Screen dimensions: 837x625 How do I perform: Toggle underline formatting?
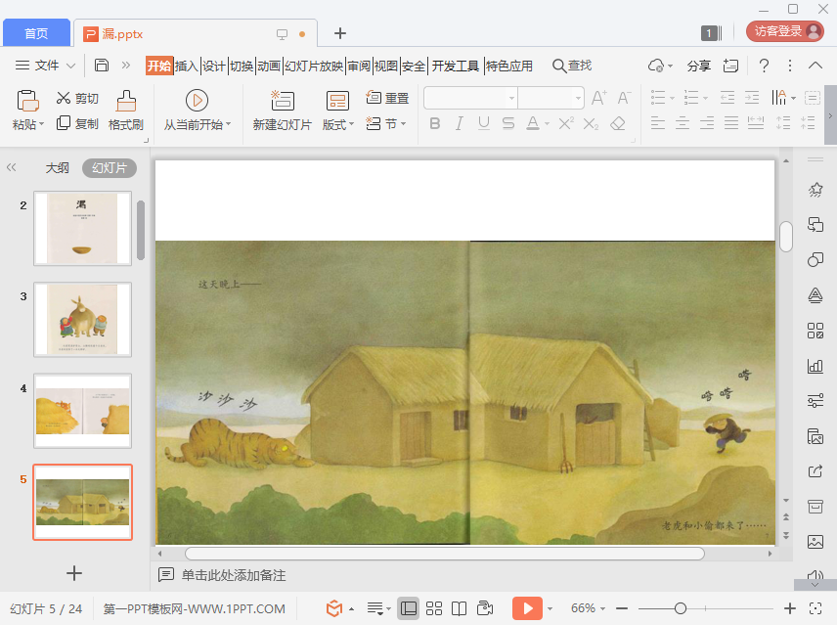[x=484, y=124]
